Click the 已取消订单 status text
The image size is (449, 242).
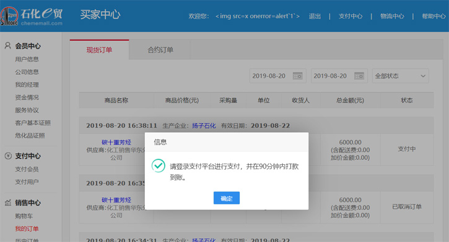(x=407, y=207)
